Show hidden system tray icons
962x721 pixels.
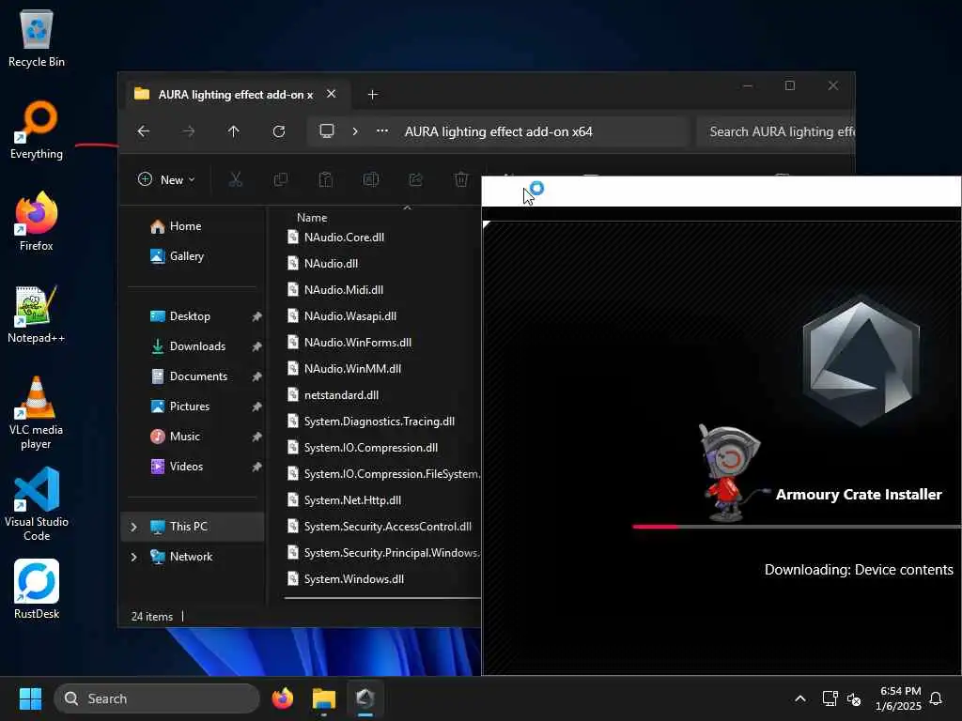(x=800, y=698)
